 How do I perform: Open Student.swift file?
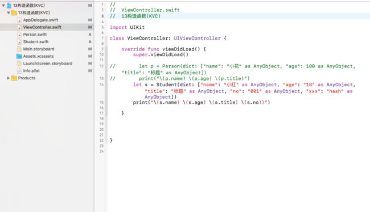point(36,42)
